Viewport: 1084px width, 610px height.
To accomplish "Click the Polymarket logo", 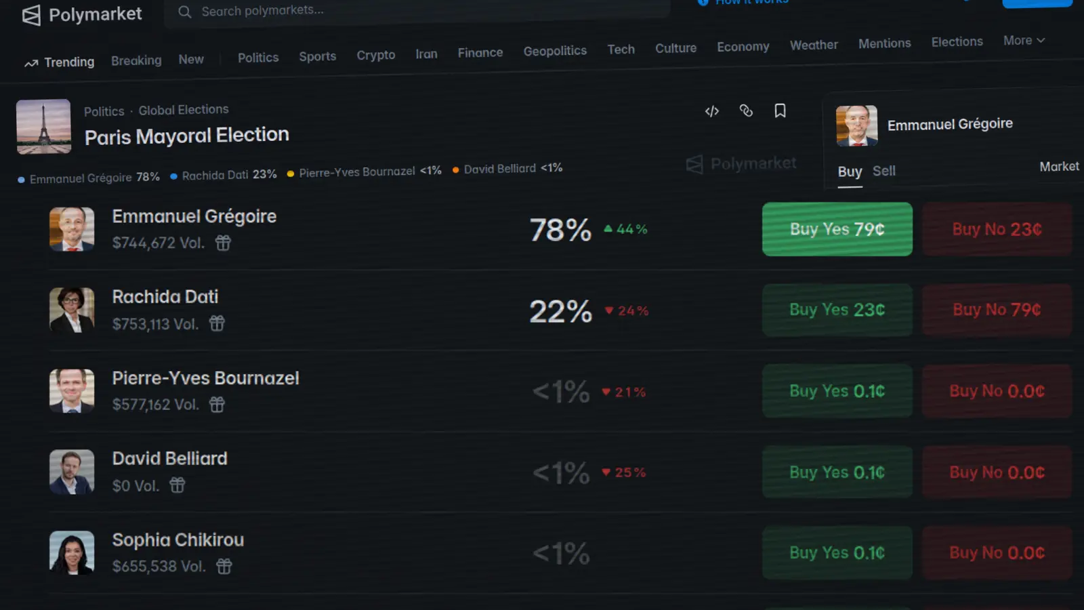I will pyautogui.click(x=82, y=15).
